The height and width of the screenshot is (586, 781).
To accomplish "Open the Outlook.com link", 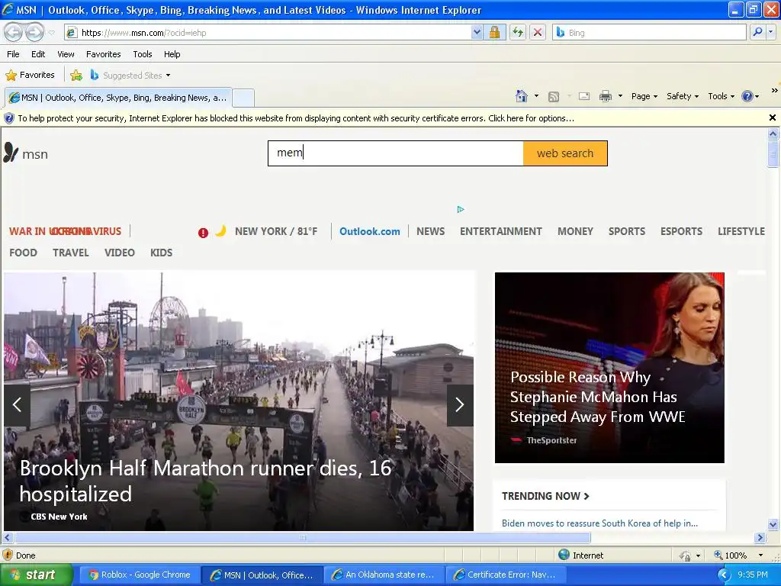I will [x=370, y=231].
